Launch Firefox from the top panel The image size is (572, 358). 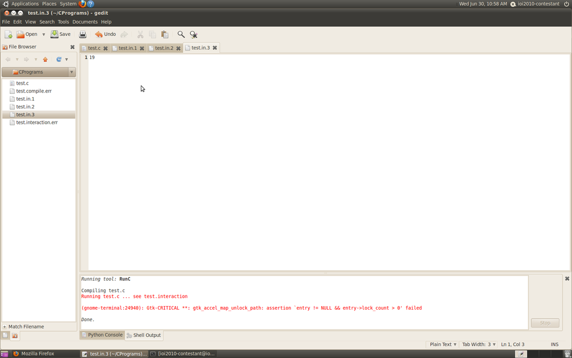pos(82,4)
